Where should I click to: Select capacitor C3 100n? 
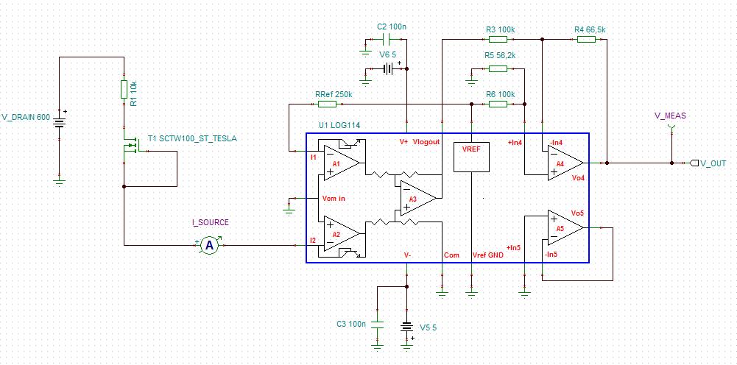click(377, 324)
